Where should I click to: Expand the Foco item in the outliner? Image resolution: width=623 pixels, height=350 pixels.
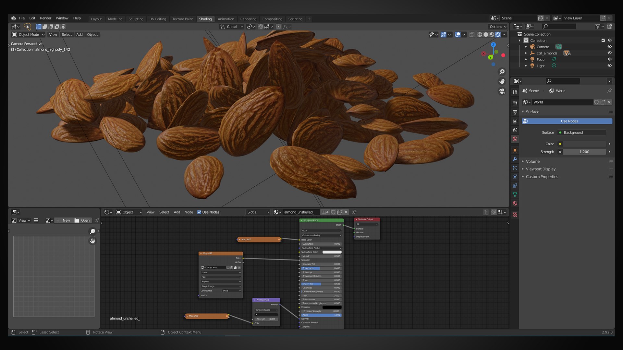point(526,60)
